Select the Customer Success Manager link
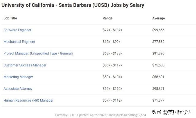The width and height of the screenshot is (196, 118). pyautogui.click(x=25, y=65)
